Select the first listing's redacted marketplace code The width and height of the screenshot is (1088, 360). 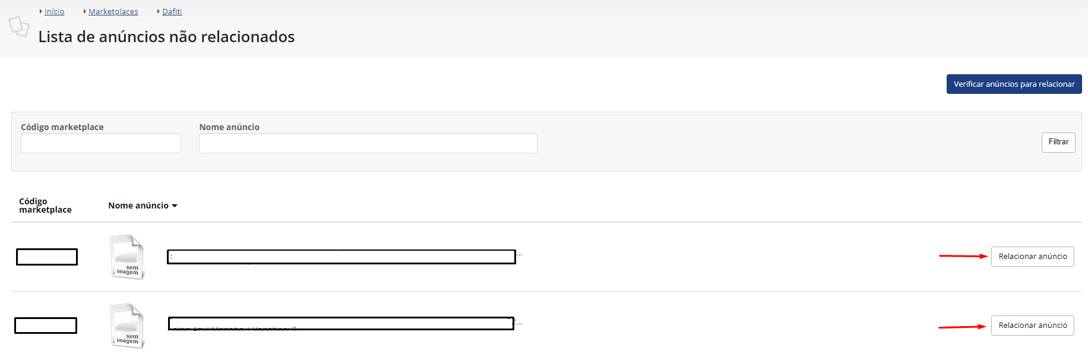pos(47,257)
